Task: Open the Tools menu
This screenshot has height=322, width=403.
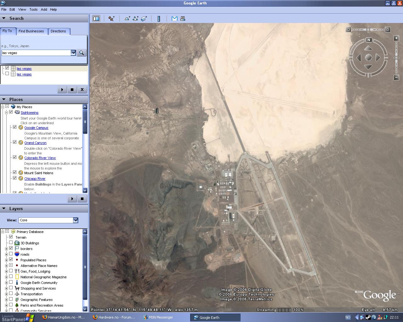Action: [x=33, y=9]
